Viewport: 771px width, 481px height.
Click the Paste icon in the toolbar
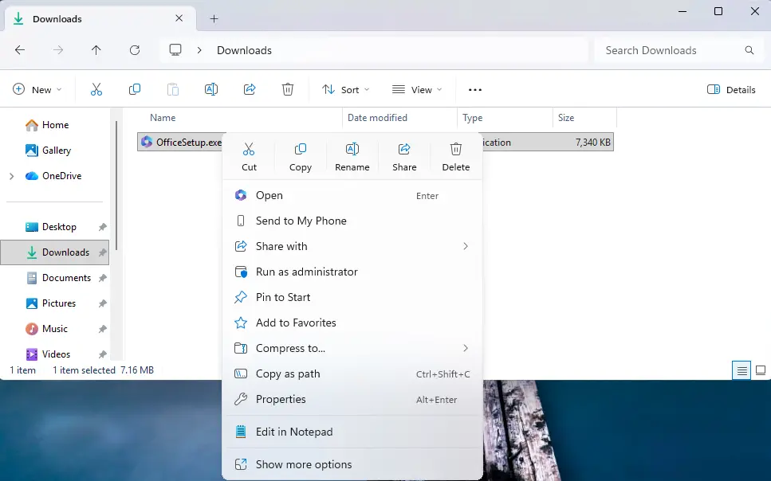pyautogui.click(x=173, y=89)
